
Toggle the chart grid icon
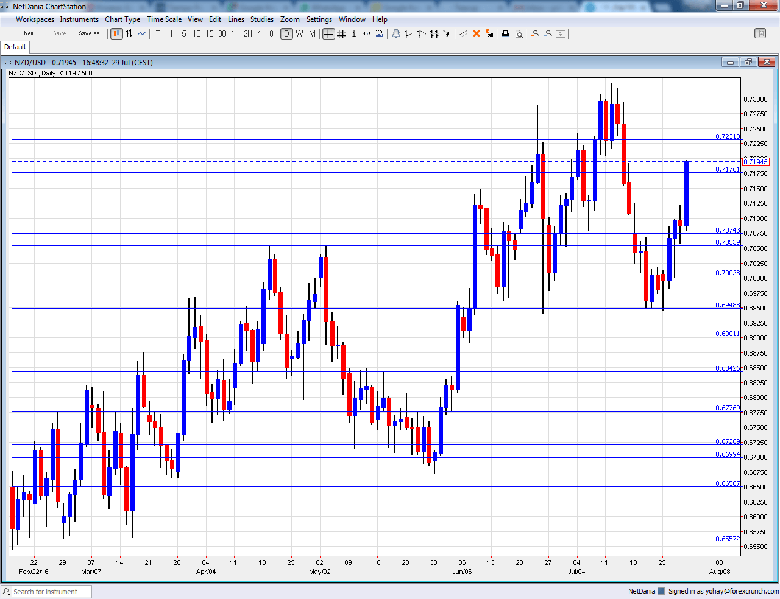(342, 33)
